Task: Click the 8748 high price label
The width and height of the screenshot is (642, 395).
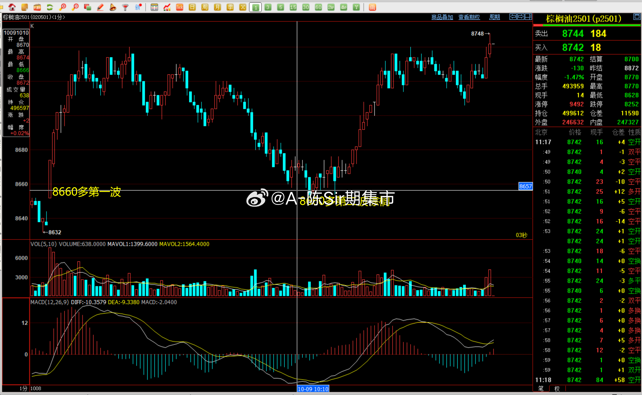Action: click(477, 34)
